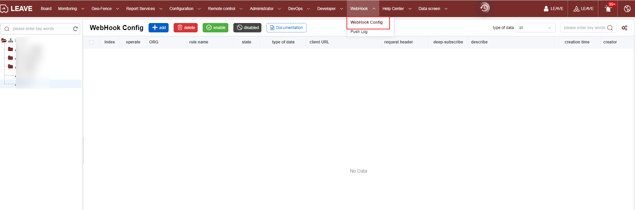Open the table column settings gear icon
635x210 pixels.
[x=624, y=28]
